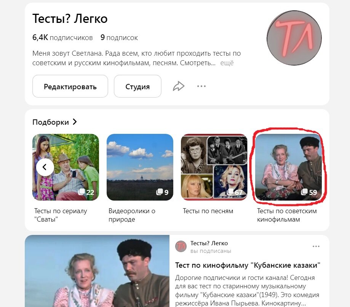Open Тесты по сериалу "Сваты" collection thumbnail
This screenshot has height=307, width=350.
66,167
